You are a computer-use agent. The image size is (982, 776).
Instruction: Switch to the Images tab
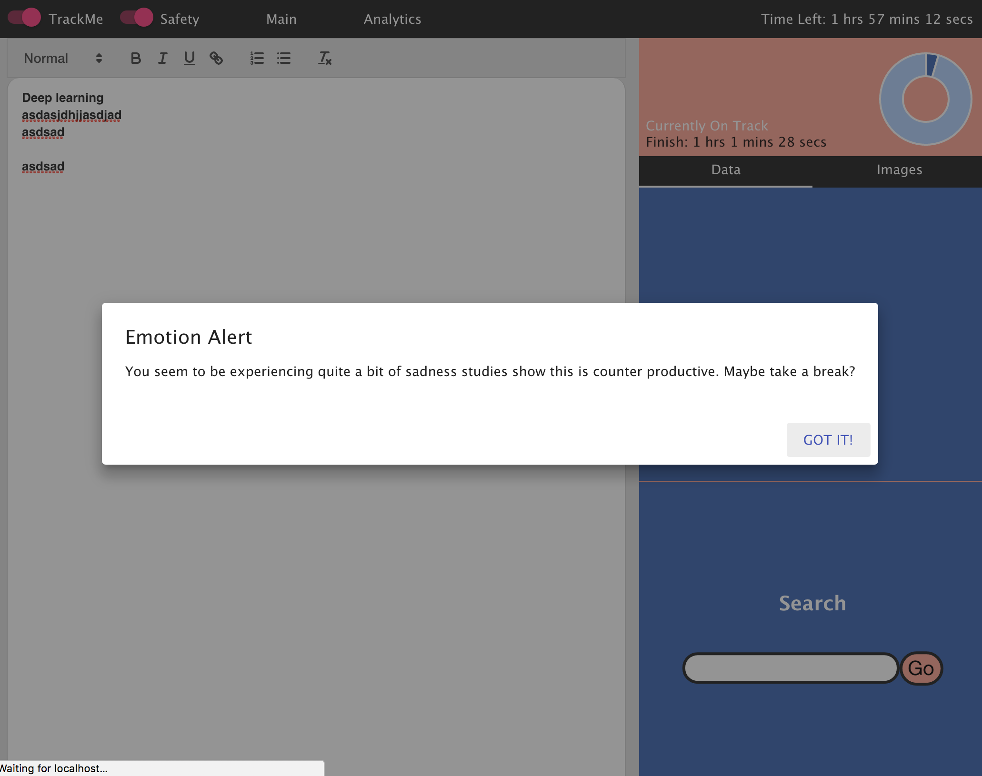(899, 170)
